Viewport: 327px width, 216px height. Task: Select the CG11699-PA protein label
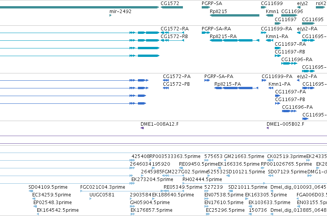click(x=277, y=76)
